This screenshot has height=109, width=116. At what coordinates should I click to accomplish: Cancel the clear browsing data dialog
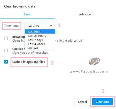82,102
